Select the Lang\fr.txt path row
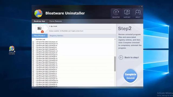The height and width of the screenshot is (97, 173). [46, 49]
